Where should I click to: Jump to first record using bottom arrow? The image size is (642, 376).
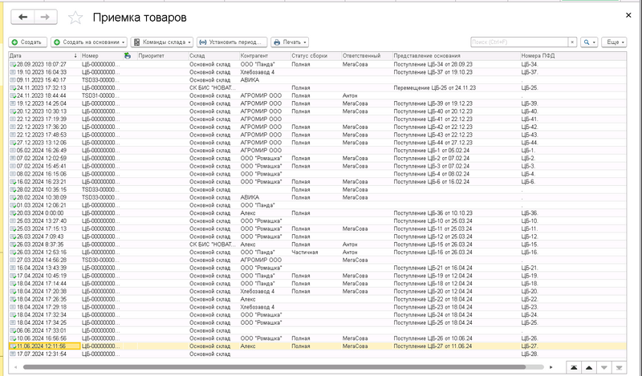click(574, 366)
